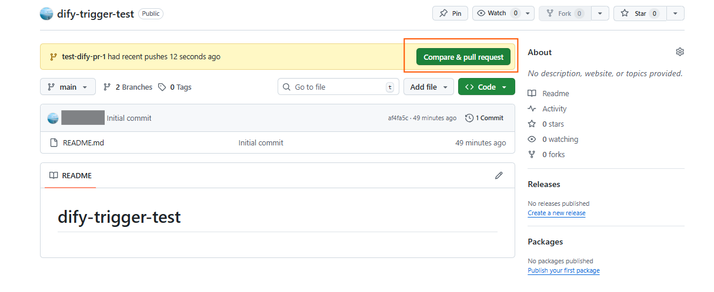Open the green Code dropdown
This screenshot has height=292, width=714.
coord(486,87)
